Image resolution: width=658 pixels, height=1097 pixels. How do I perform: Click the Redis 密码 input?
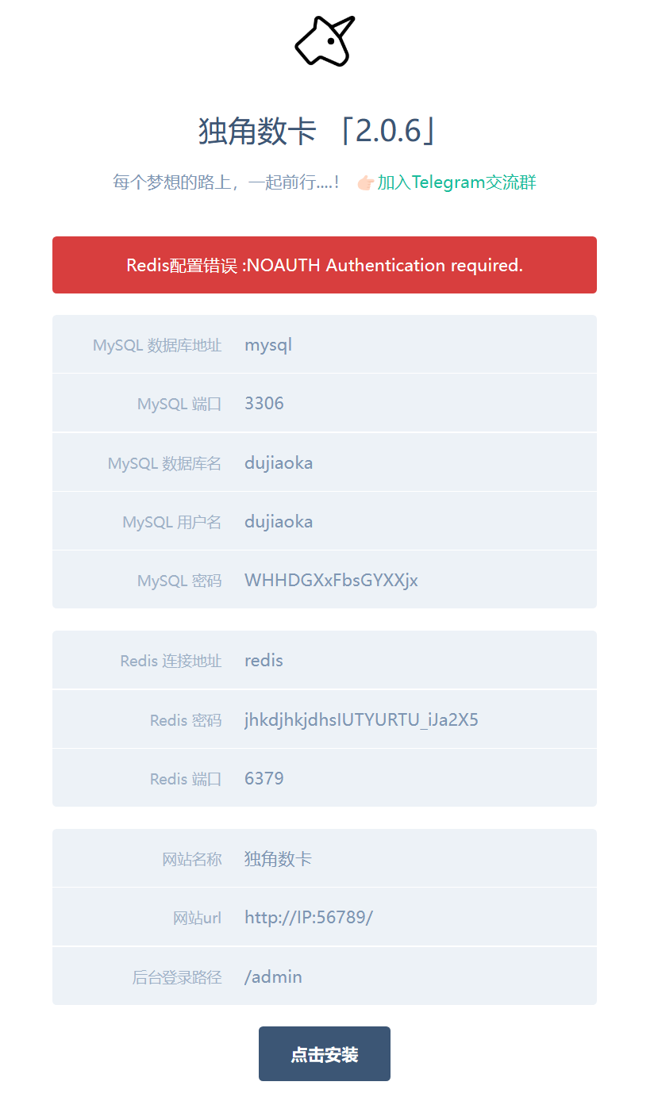[413, 719]
